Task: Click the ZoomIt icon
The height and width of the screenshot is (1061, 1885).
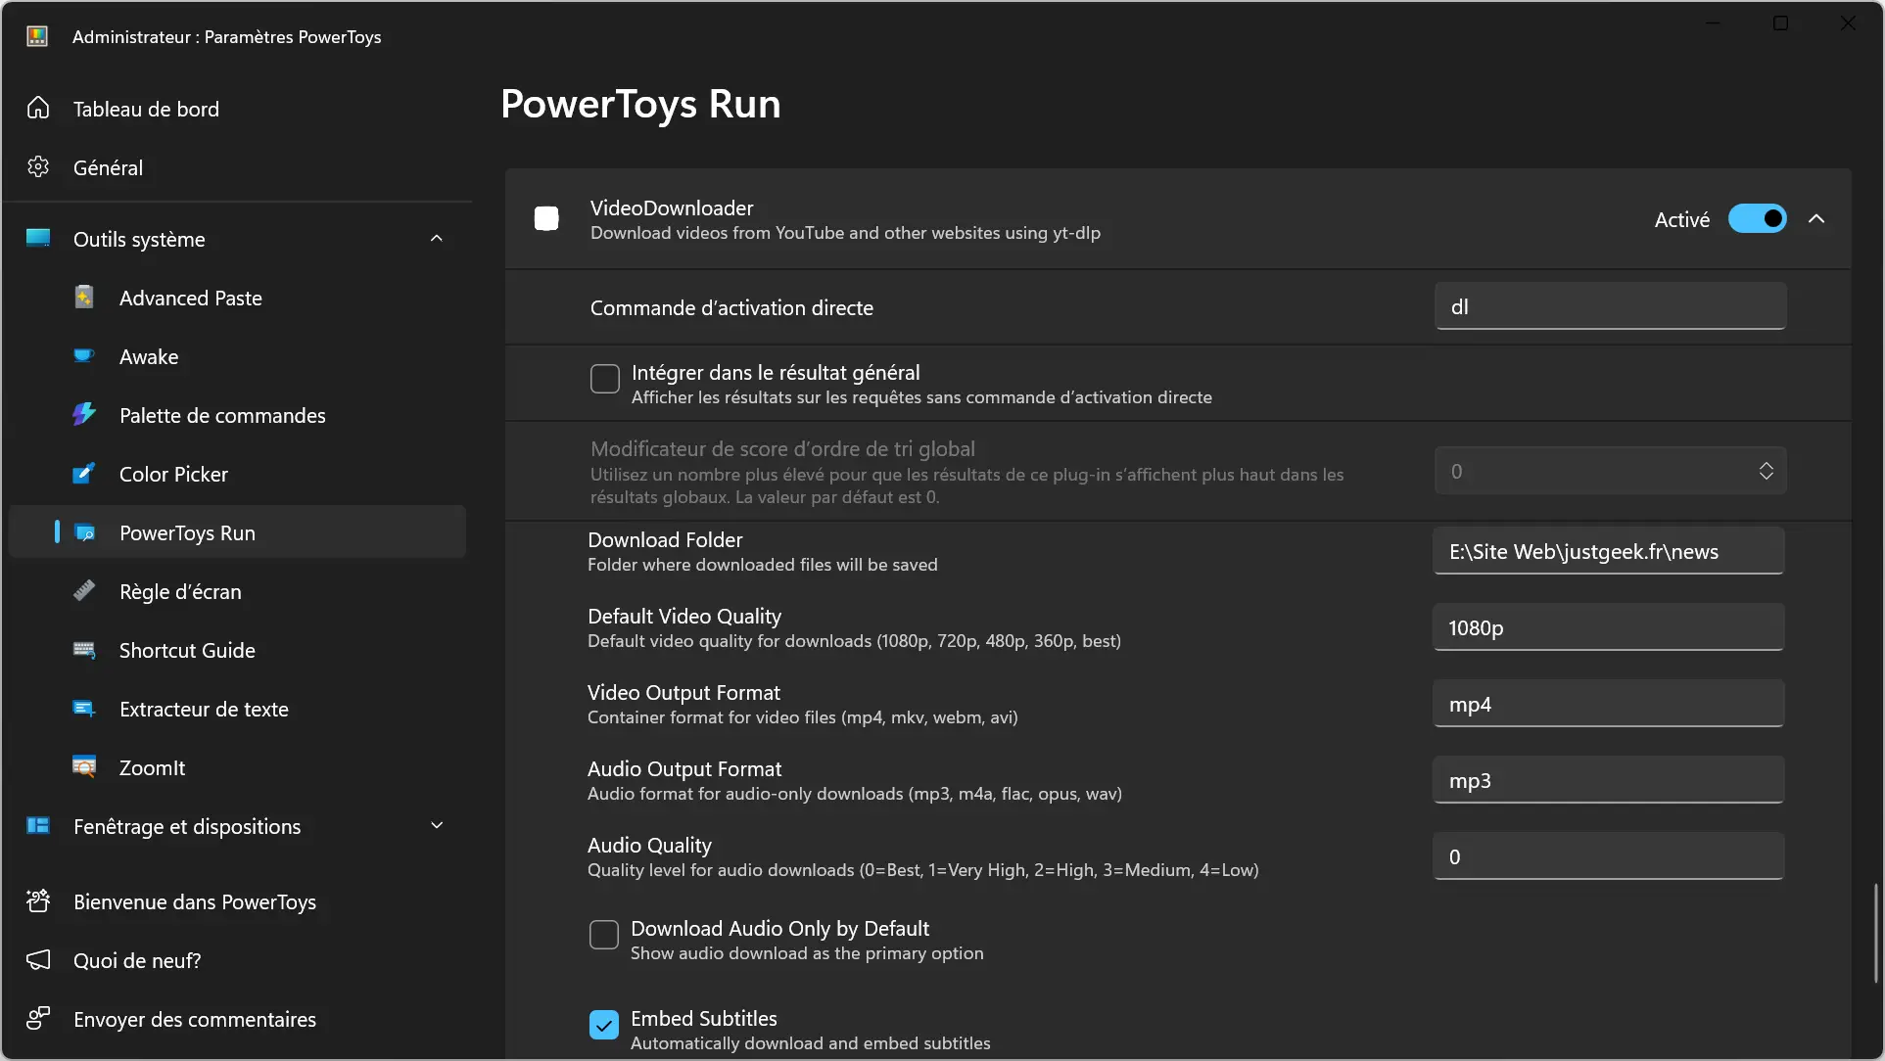Action: click(84, 766)
